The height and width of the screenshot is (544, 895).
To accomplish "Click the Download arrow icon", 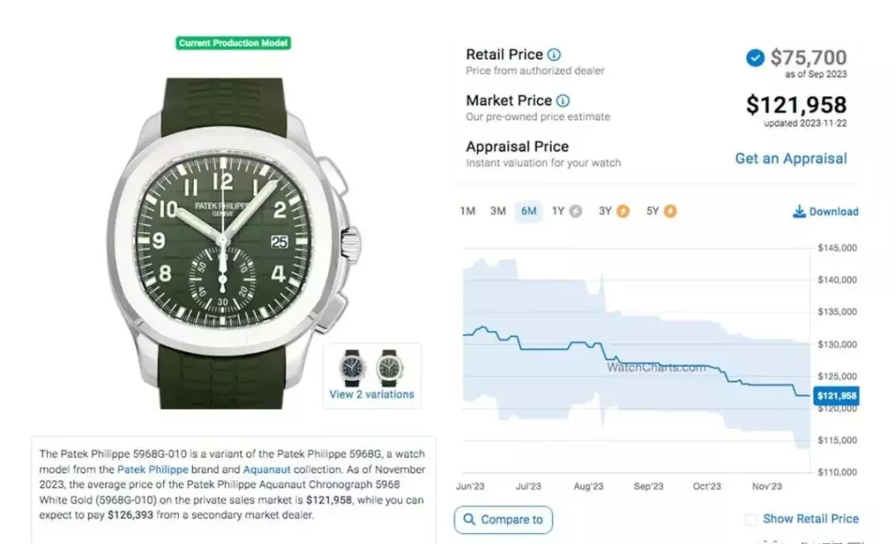I will 799,212.
